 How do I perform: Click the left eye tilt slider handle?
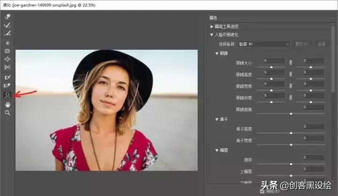point(271,102)
